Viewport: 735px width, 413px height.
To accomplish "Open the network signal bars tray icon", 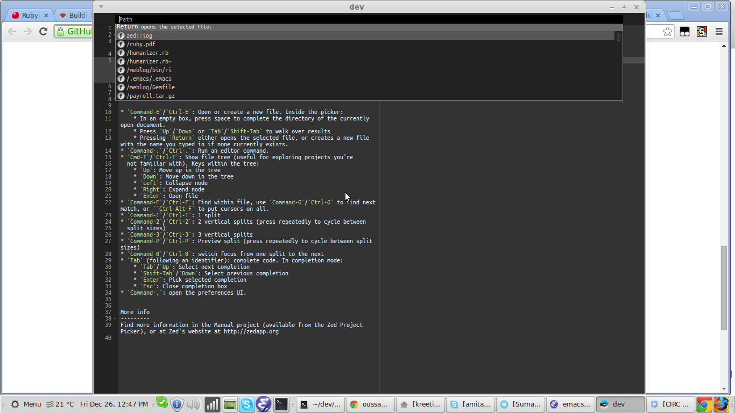I will point(213,404).
